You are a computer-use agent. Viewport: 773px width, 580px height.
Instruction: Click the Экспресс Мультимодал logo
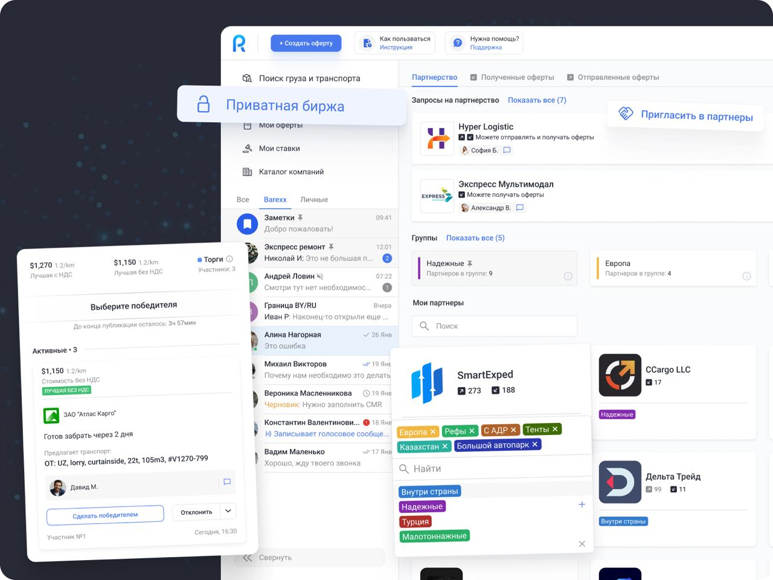tap(437, 196)
